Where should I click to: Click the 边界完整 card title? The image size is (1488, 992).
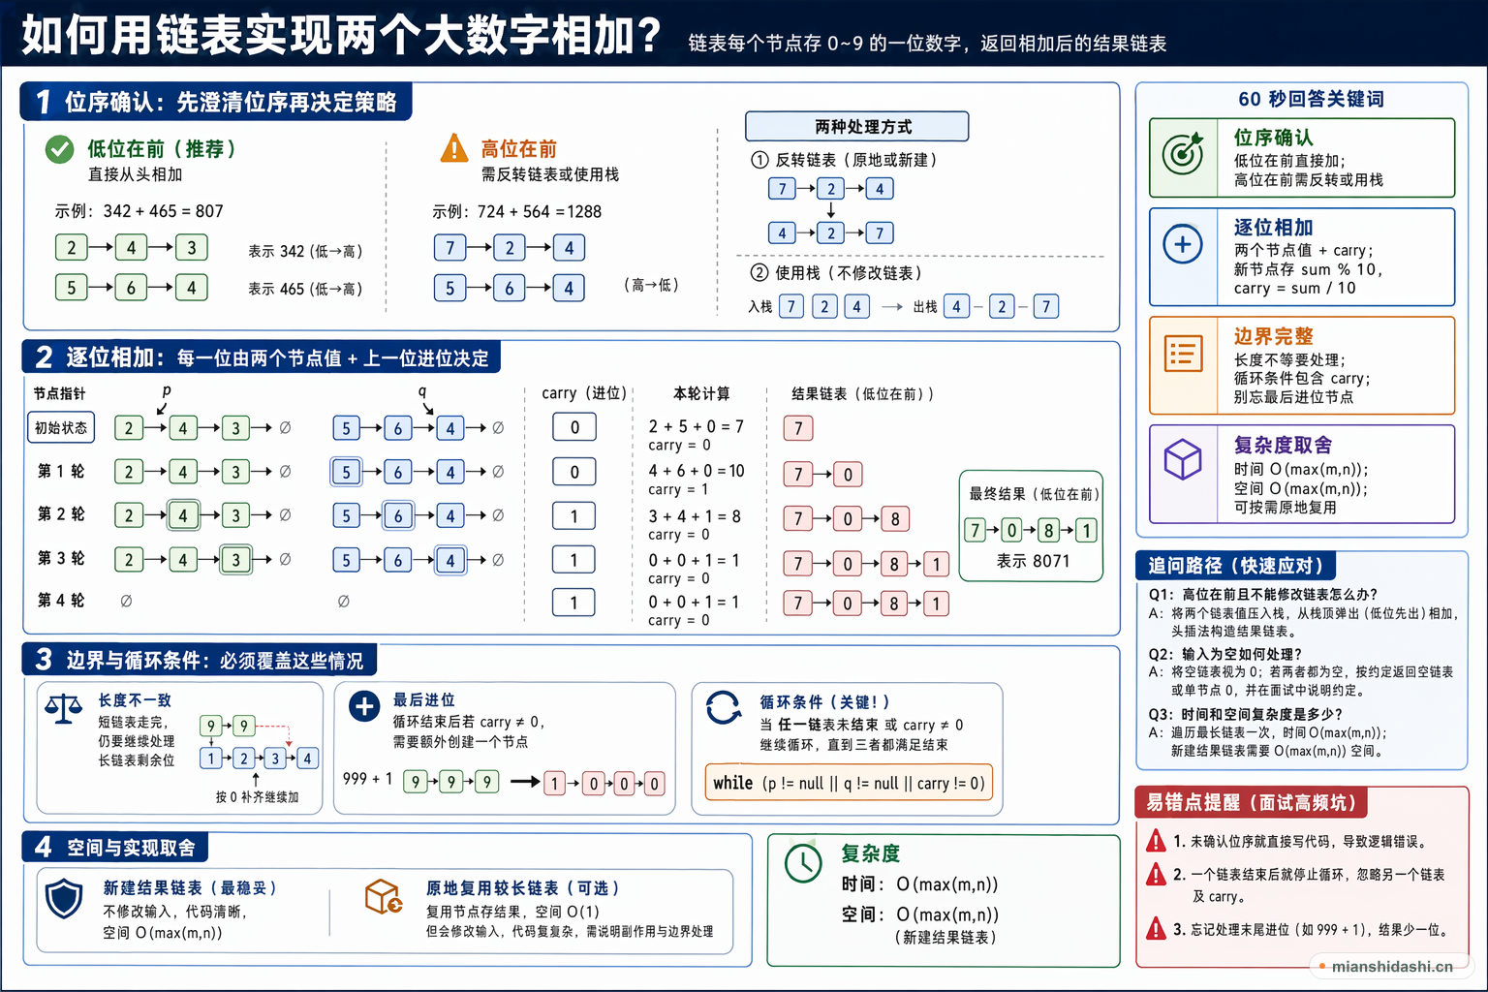[x=1273, y=336]
